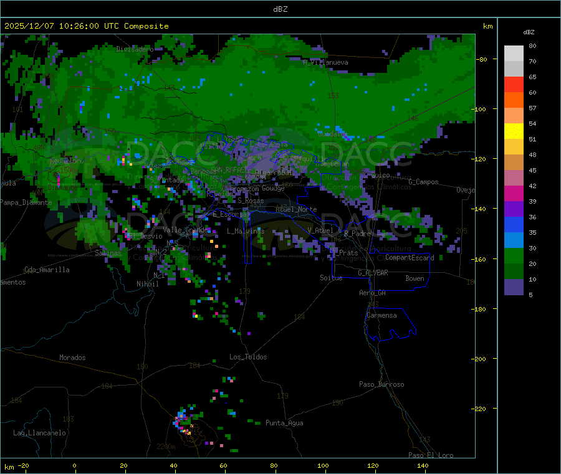This screenshot has height=474, width=561.
Task: Select the red 60 dBZ legend swatch
Action: pyautogui.click(x=514, y=84)
